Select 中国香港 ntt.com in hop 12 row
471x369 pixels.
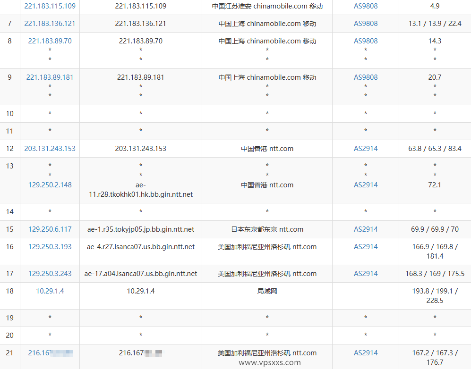[x=267, y=149]
